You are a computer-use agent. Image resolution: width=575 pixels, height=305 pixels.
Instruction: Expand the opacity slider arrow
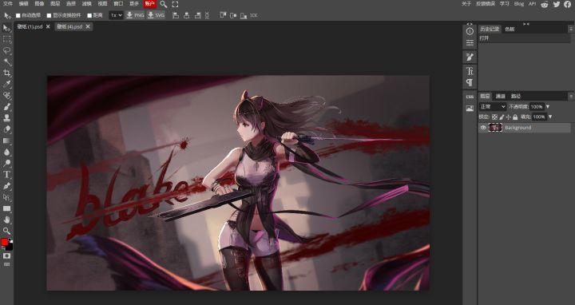(x=548, y=107)
